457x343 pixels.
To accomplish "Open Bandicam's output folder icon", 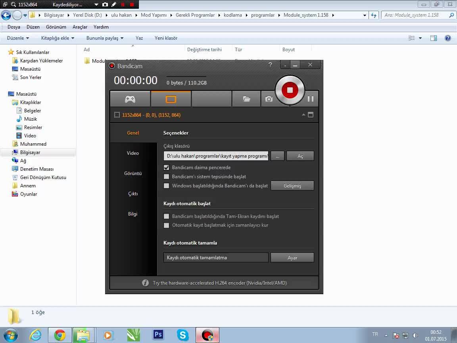I will point(246,99).
